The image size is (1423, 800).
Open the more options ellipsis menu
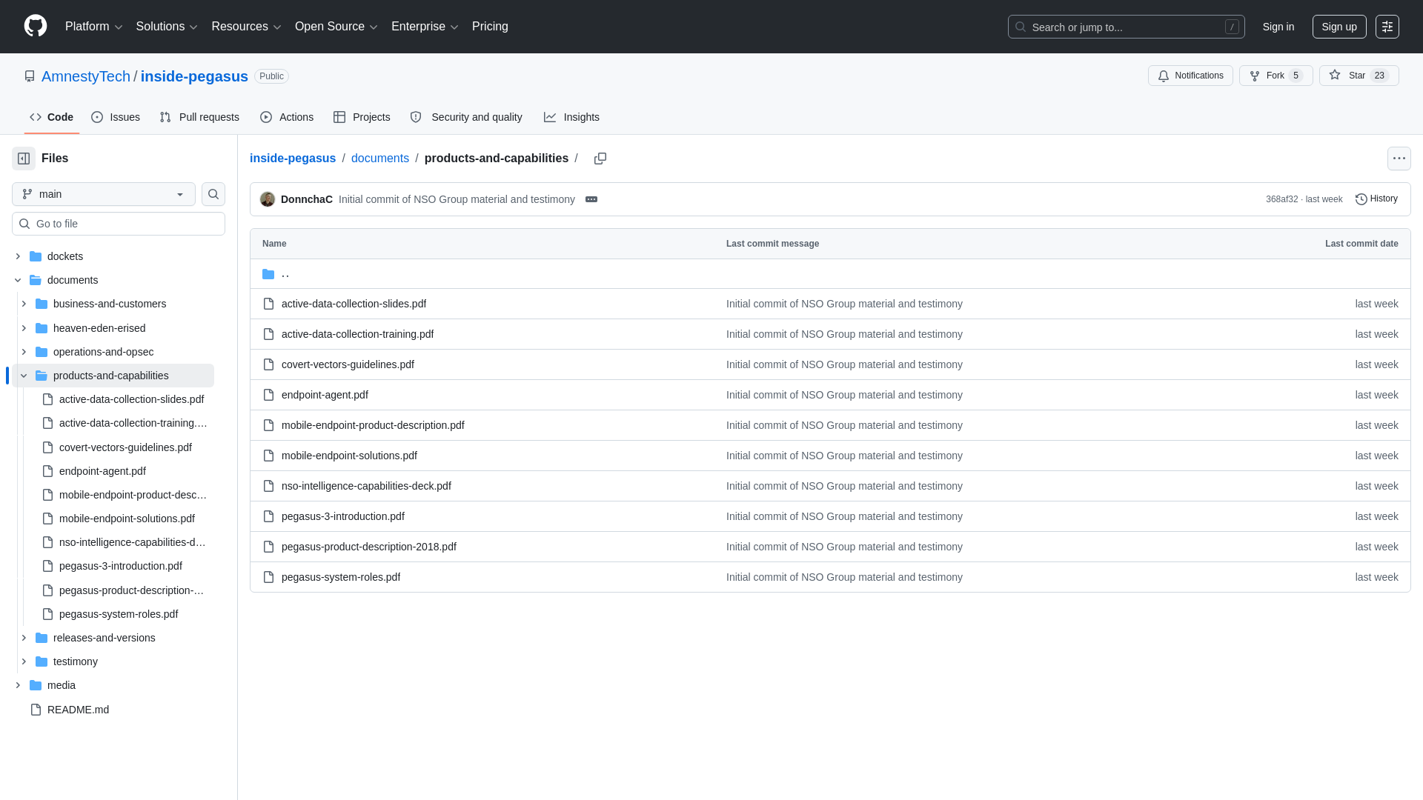coord(1399,159)
